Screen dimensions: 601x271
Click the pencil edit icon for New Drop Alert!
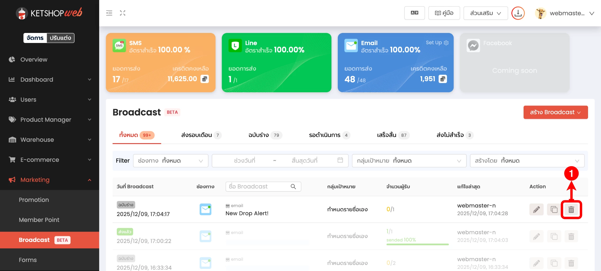536,210
